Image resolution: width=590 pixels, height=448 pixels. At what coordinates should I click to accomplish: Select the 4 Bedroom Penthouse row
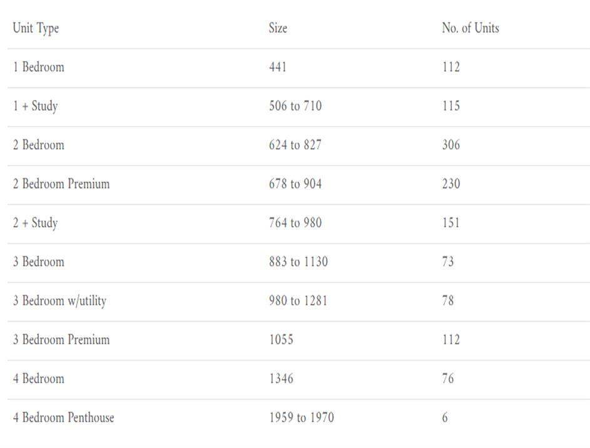[63, 417]
